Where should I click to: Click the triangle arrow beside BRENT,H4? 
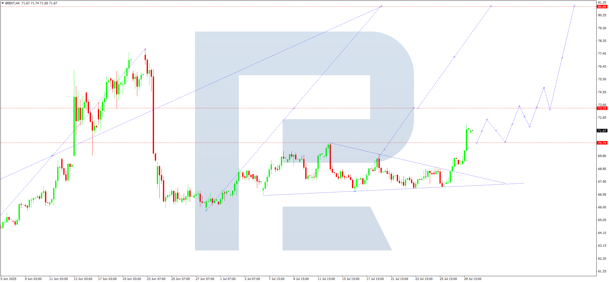3,3
